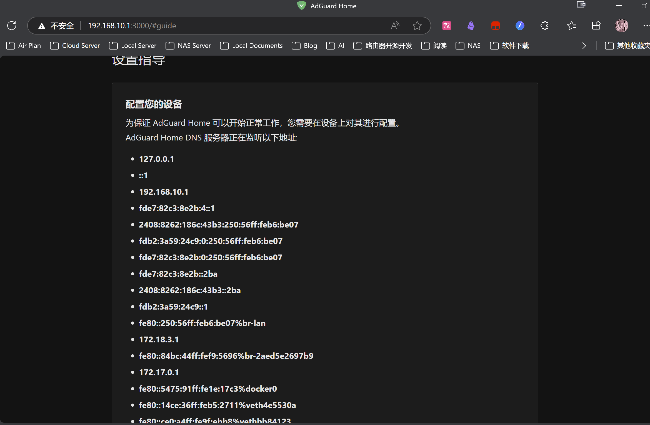The image size is (650, 425).
Task: Click the tab actions icon in title bar
Action: coord(581,5)
